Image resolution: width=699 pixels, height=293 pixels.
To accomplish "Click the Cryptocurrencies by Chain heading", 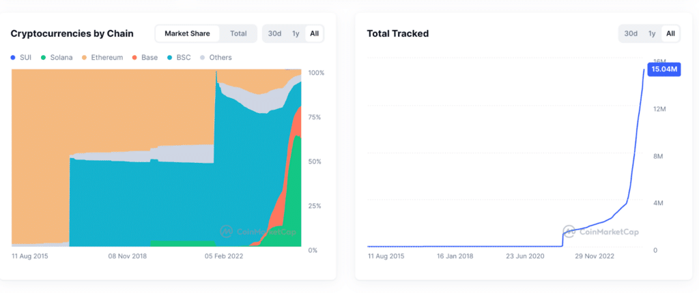I will coord(72,33).
